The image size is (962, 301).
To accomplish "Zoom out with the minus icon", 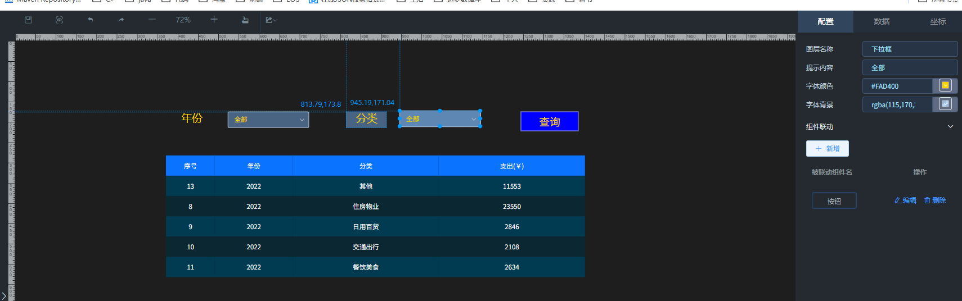I will tap(152, 20).
